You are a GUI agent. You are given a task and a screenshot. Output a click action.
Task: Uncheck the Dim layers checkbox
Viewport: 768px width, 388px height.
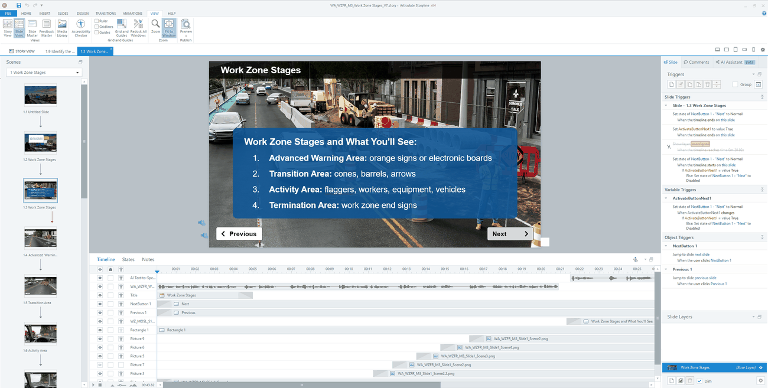click(699, 381)
